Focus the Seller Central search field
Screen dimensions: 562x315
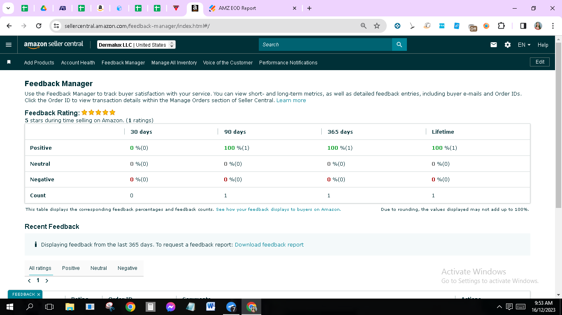pos(325,45)
